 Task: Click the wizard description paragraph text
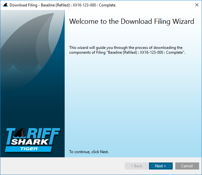[x=127, y=50]
